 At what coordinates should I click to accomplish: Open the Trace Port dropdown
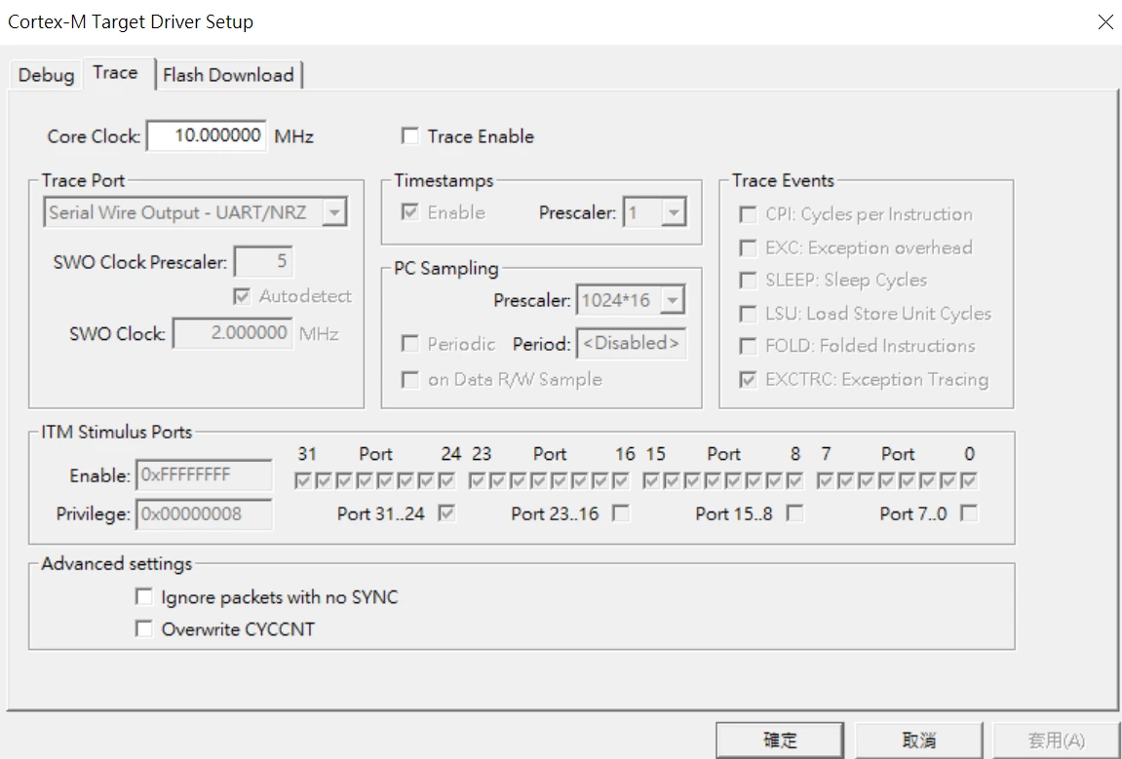tap(195, 212)
